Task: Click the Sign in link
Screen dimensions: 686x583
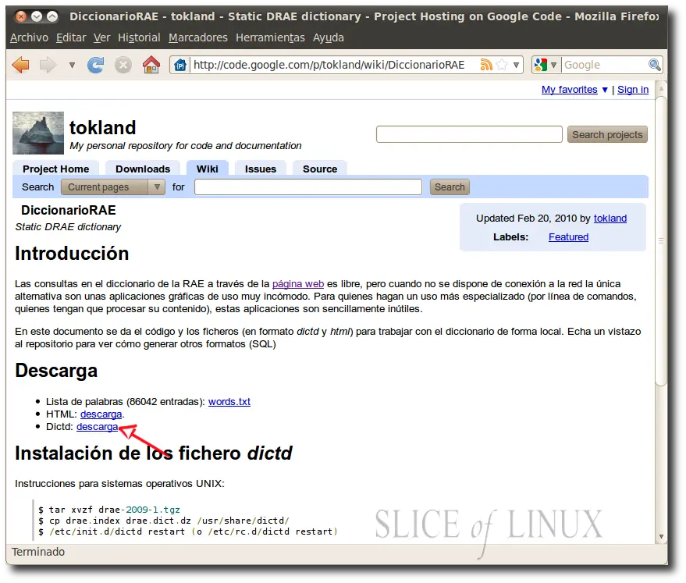Action: 633,90
